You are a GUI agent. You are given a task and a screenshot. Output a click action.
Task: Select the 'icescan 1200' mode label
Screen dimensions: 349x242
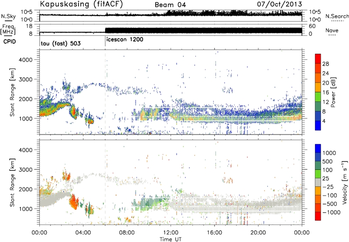point(125,40)
